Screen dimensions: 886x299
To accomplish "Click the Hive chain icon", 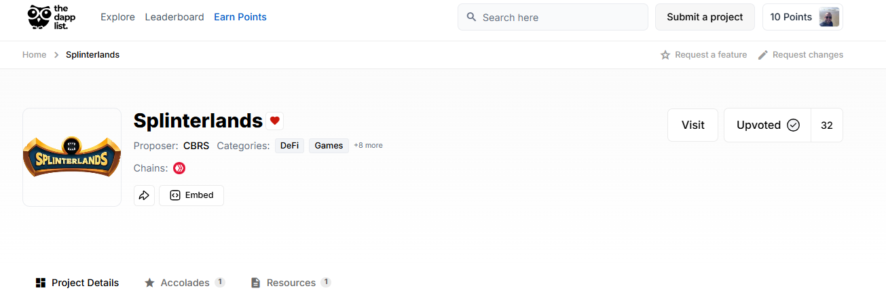I will click(x=179, y=168).
